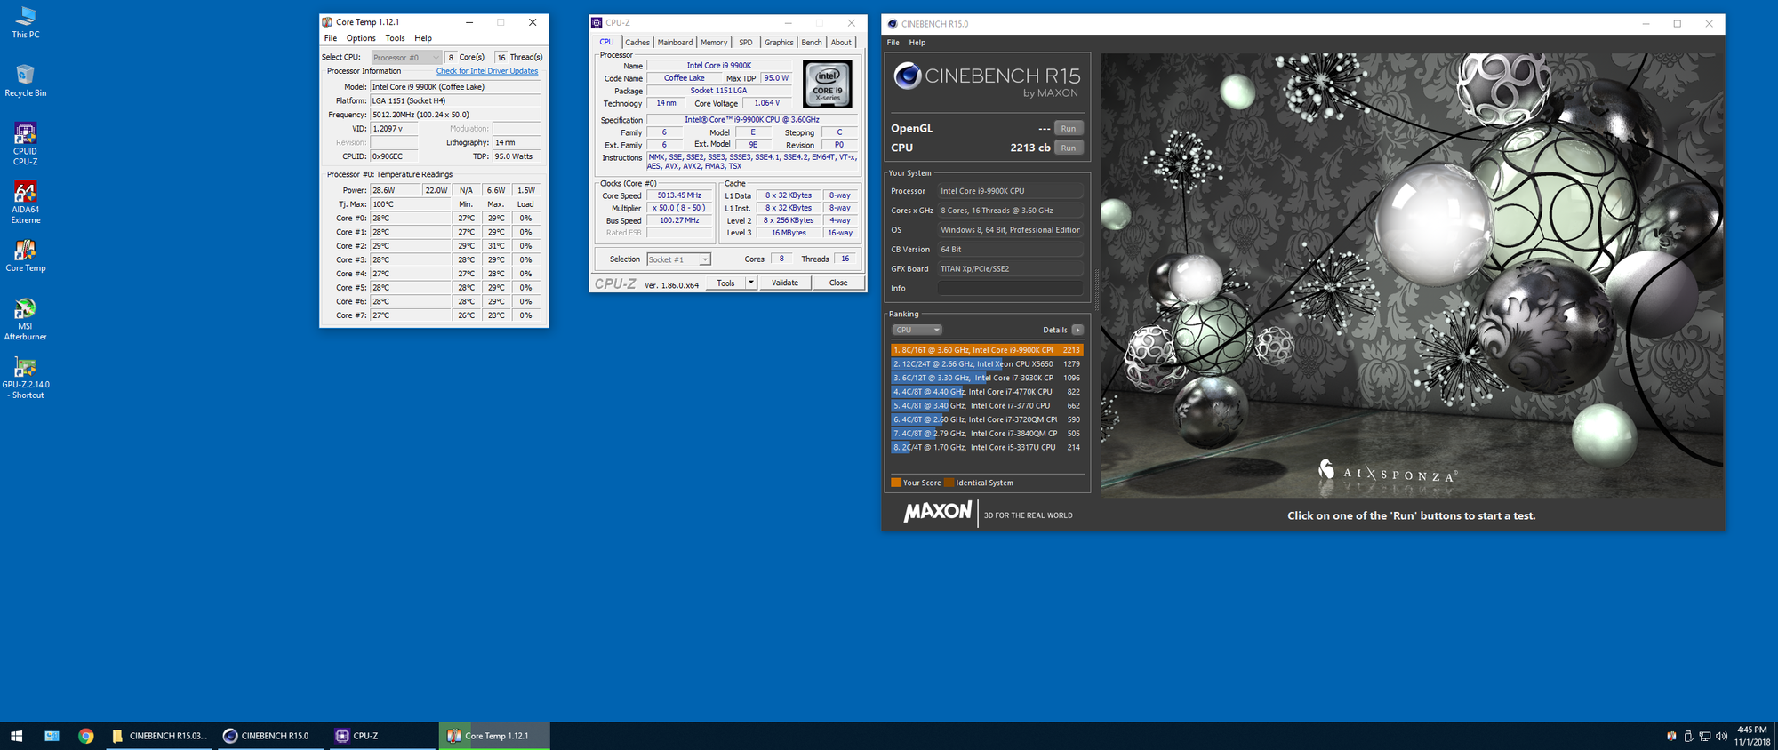Click the Safely Remove Hardware tray icon

[1688, 736]
